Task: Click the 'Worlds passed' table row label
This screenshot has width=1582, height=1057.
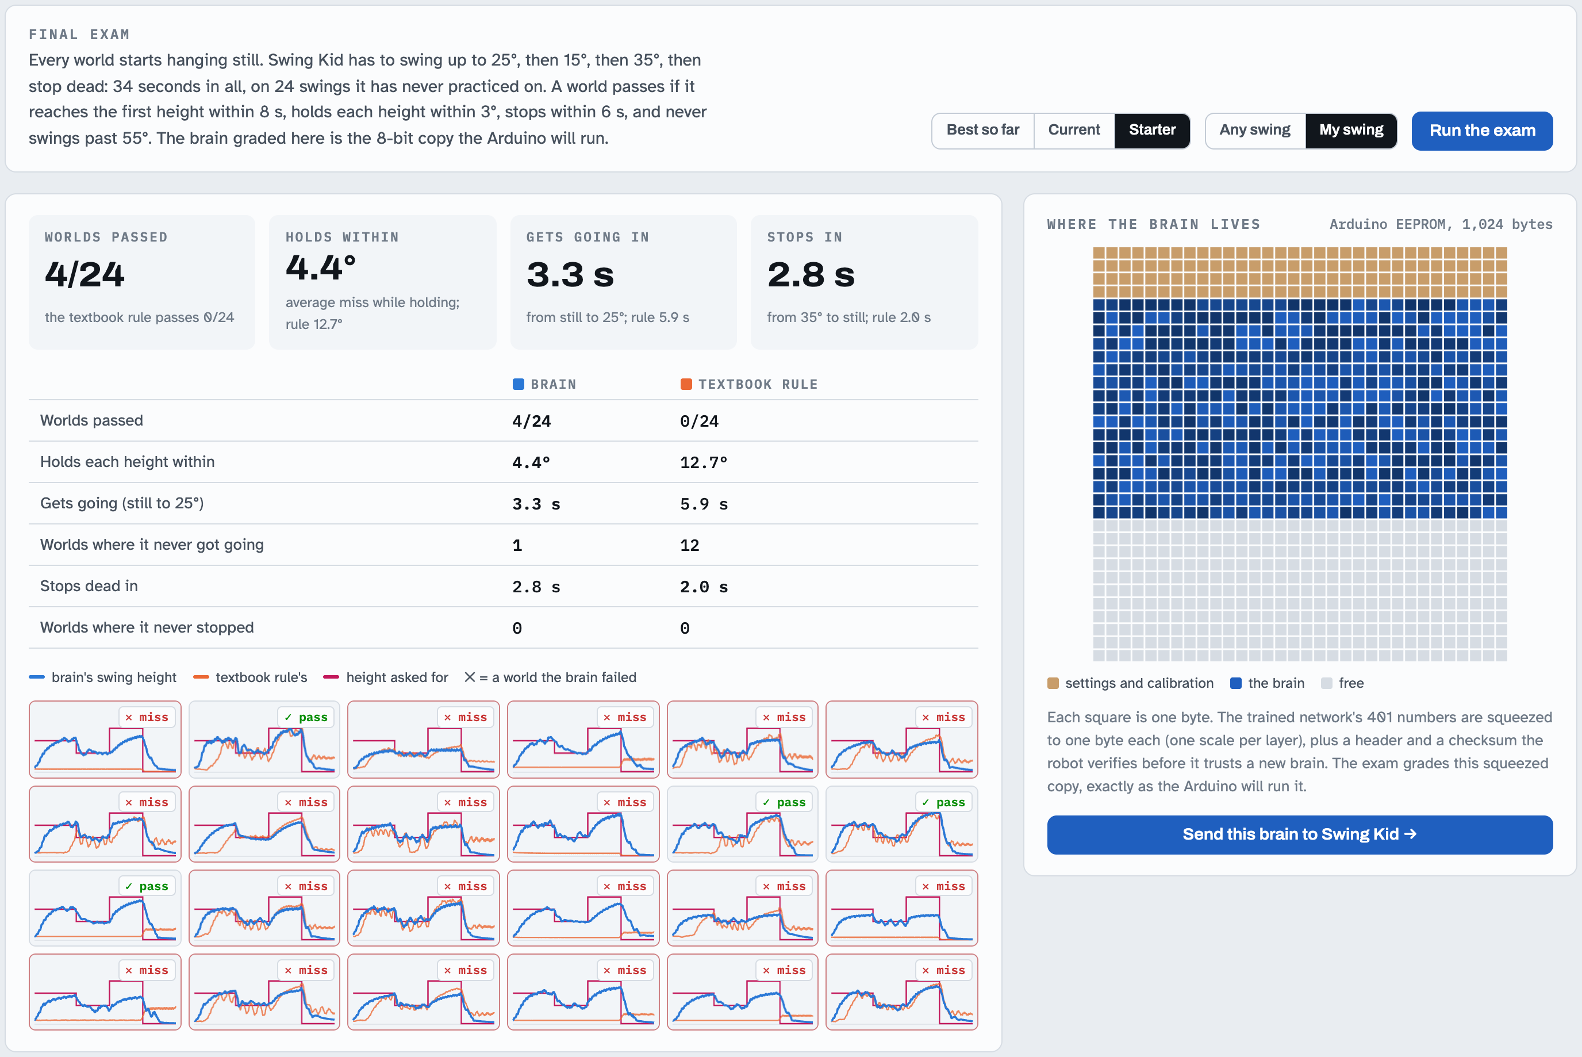Action: [91, 420]
